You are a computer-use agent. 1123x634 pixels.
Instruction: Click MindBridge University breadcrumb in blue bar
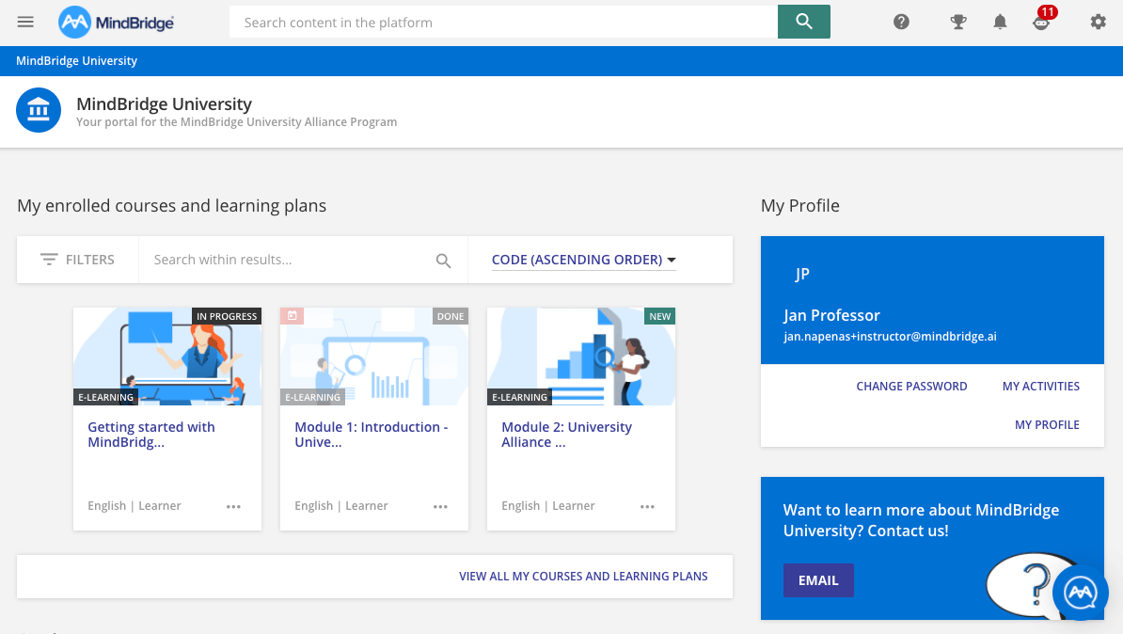[76, 61]
